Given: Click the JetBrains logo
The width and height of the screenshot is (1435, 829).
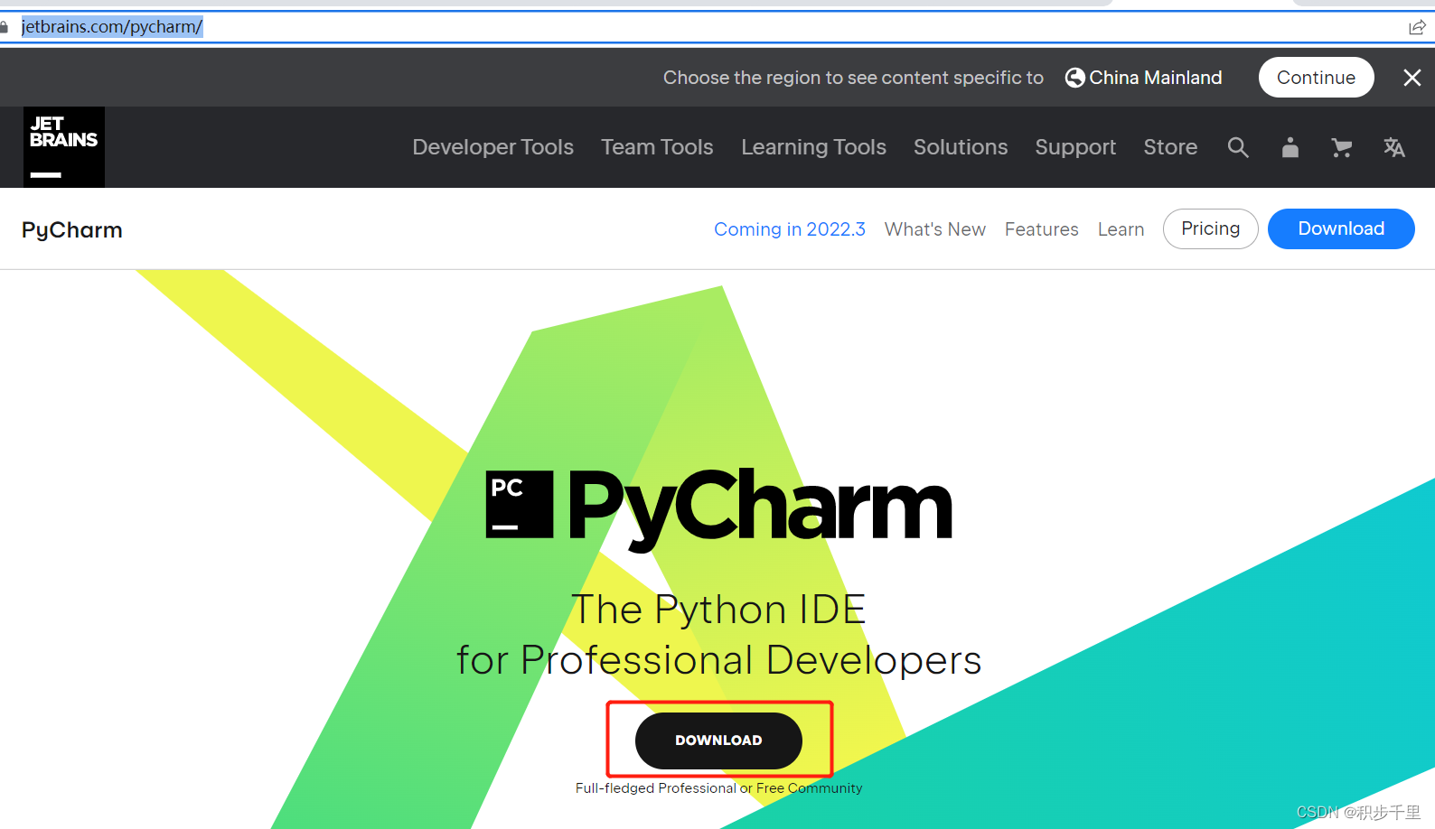Looking at the screenshot, I should [64, 147].
